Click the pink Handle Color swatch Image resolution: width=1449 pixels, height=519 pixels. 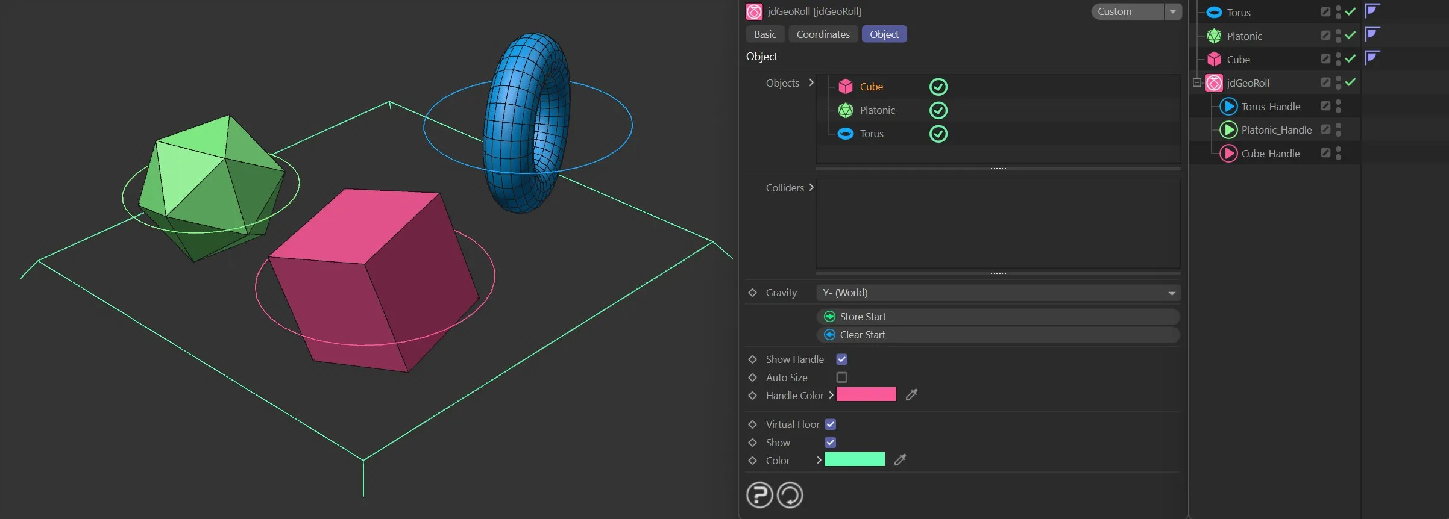866,395
